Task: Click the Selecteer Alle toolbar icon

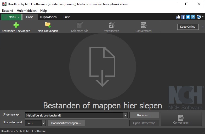Action: [x=80, y=25]
